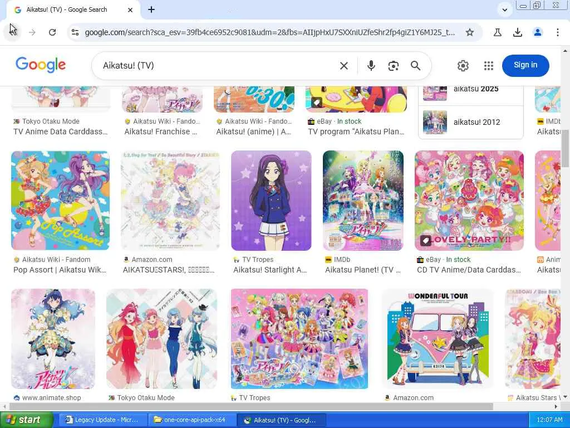Click the horizontal scroll right arrow
The height and width of the screenshot is (428, 570).
pos(556,406)
